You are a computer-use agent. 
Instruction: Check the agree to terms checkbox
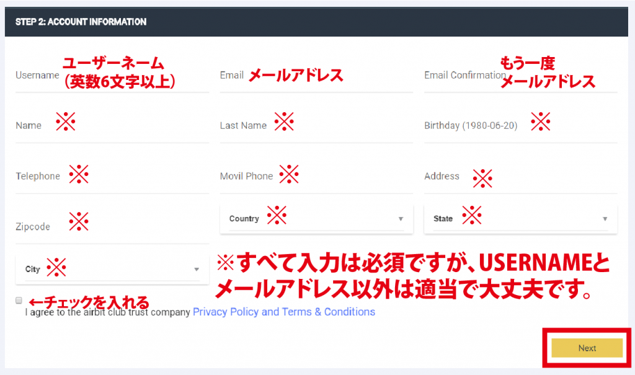pos(19,301)
